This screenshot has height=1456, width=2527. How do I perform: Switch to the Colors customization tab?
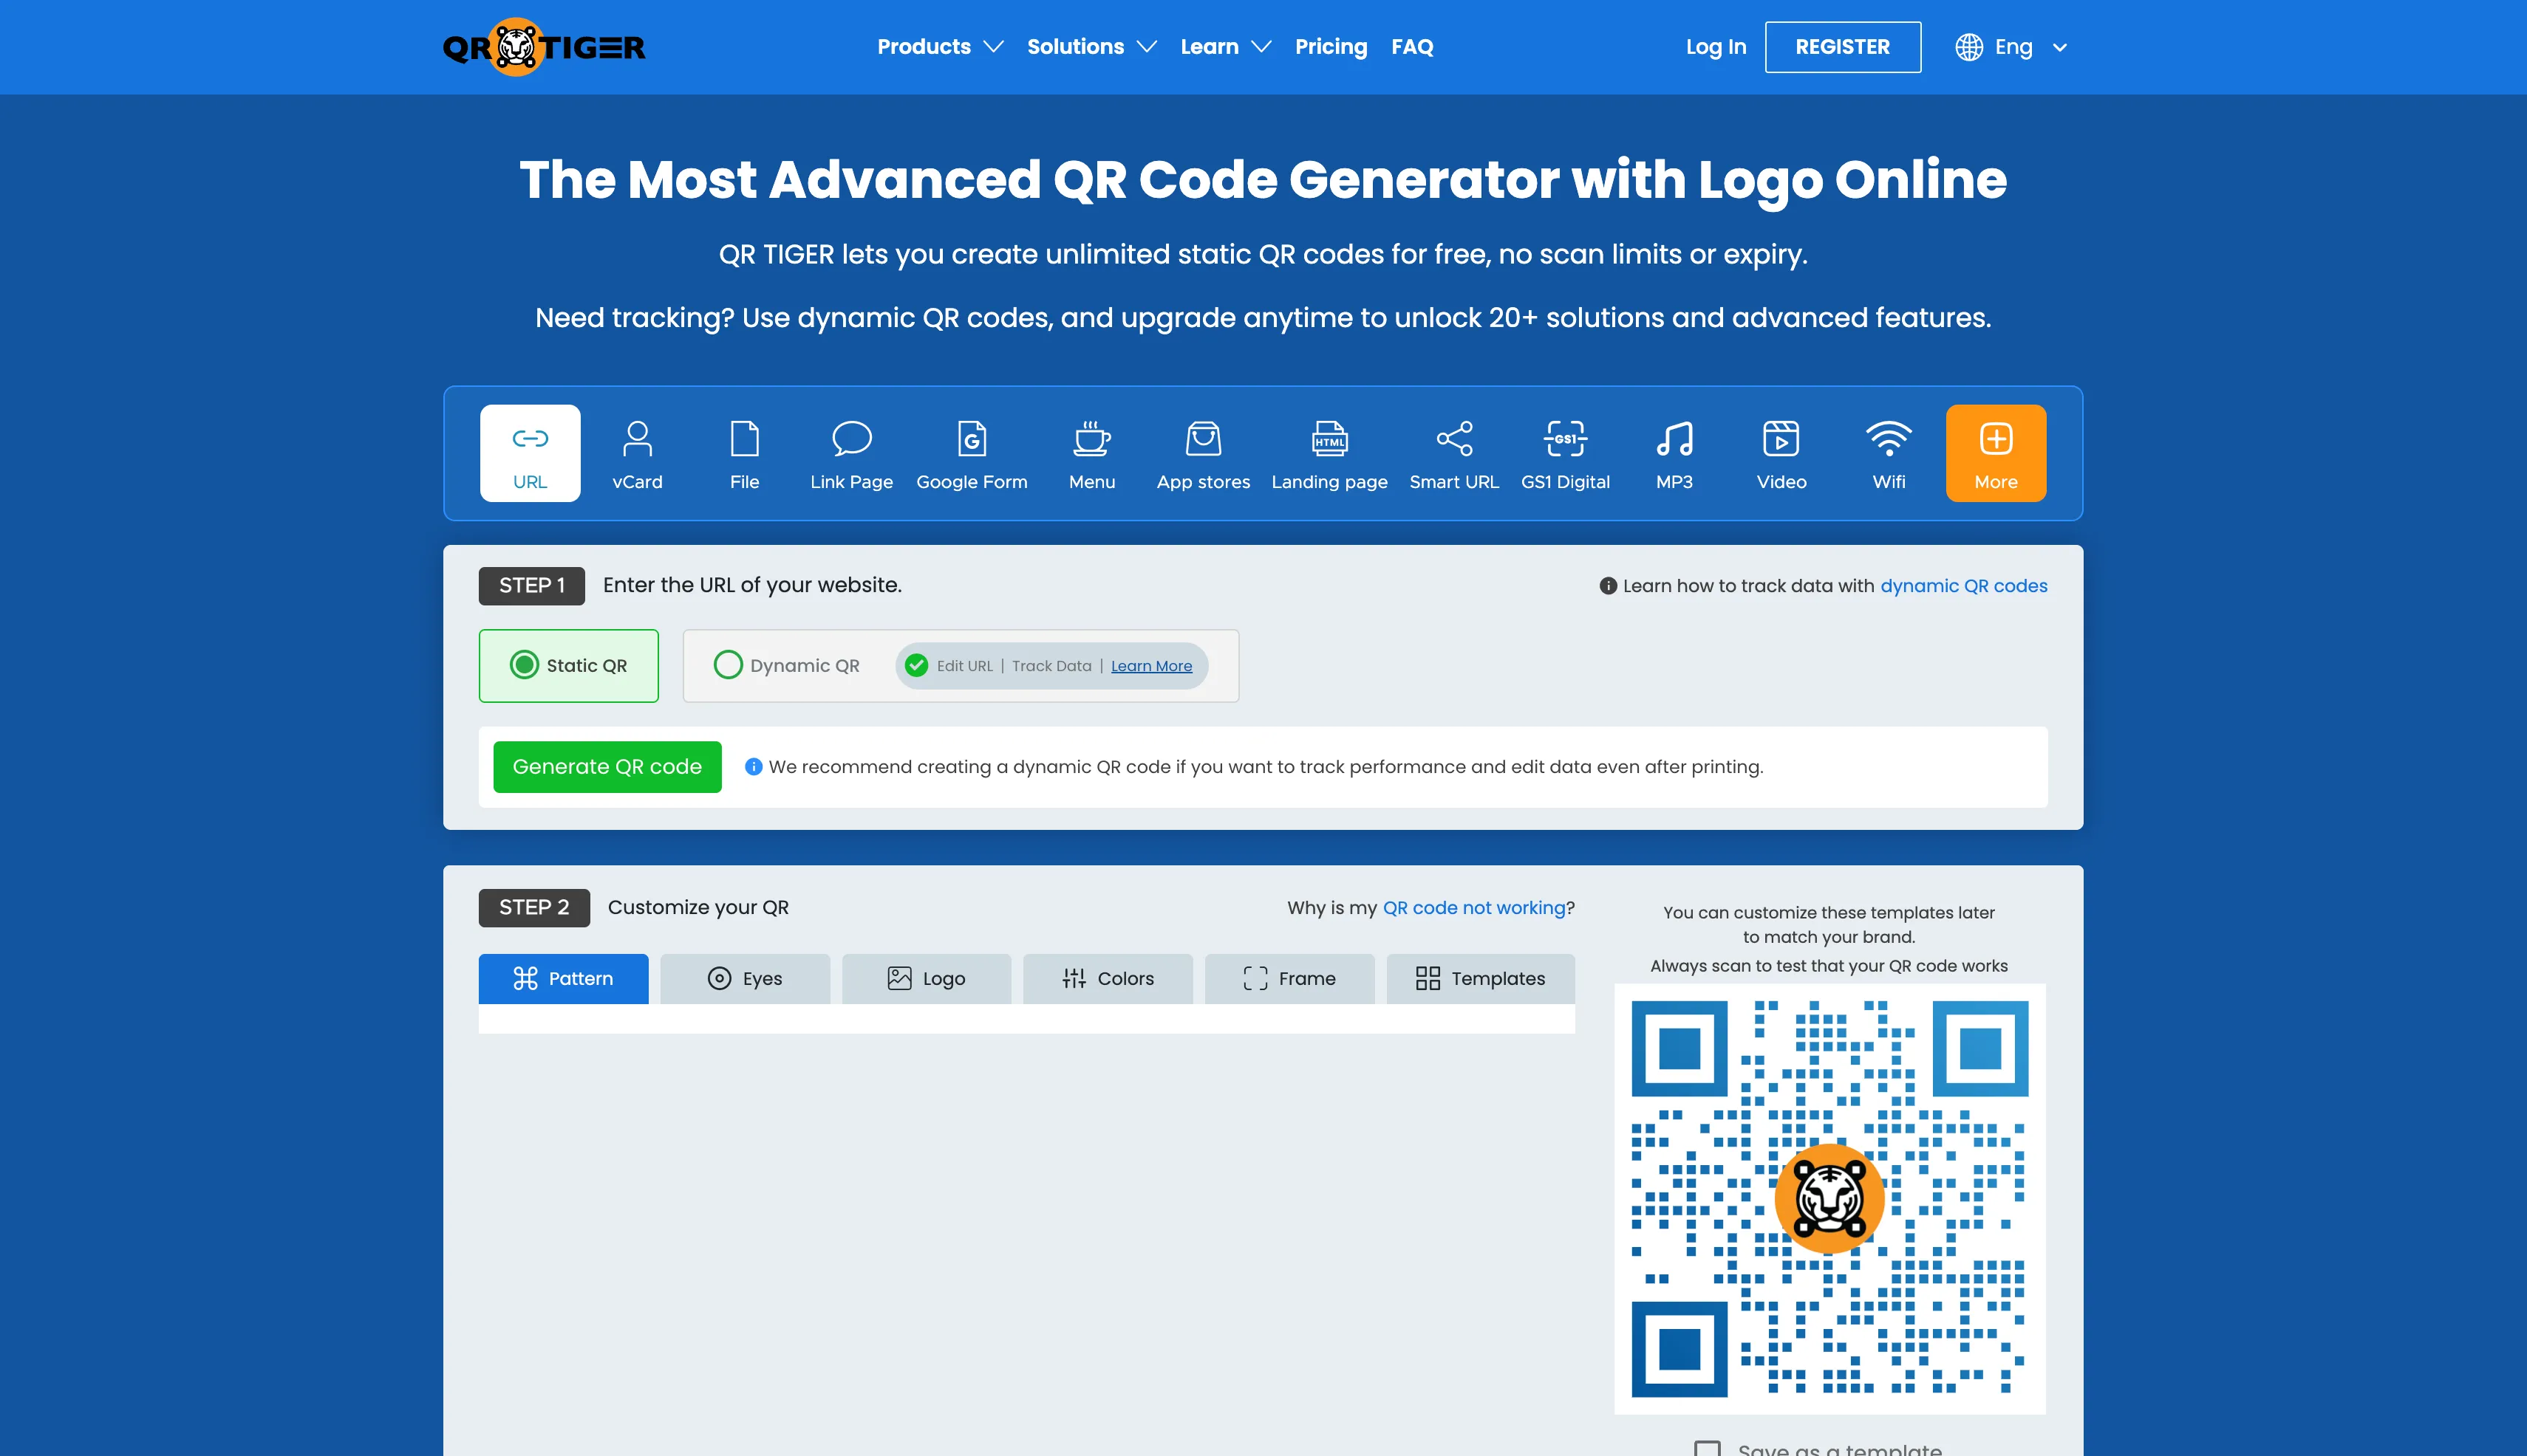coord(1107,978)
